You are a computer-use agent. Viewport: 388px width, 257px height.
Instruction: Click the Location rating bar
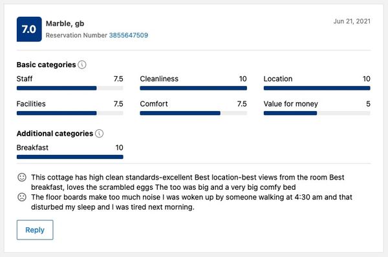pyautogui.click(x=317, y=88)
